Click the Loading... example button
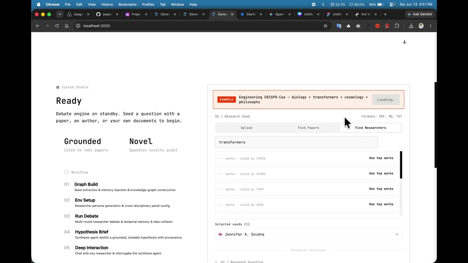Image resolution: width=468 pixels, height=263 pixels. point(386,99)
